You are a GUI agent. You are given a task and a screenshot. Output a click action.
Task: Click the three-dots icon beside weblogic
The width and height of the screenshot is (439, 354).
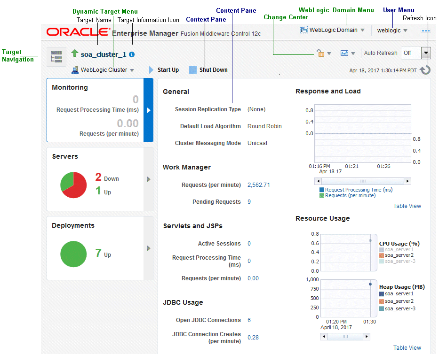pyautogui.click(x=425, y=31)
